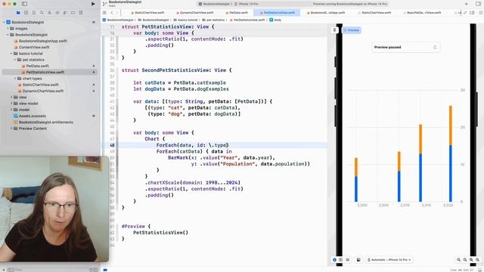Open the preview Variants grid
The height and width of the screenshot is (272, 484).
[x=348, y=260]
